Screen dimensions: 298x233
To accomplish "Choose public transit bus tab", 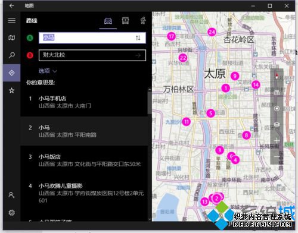I will click(x=125, y=21).
